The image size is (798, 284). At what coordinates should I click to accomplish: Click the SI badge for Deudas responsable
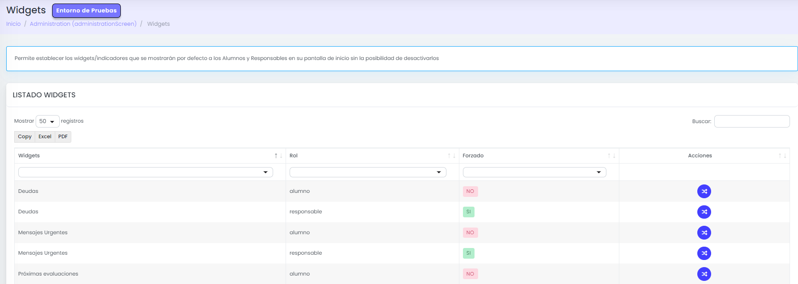(x=469, y=212)
